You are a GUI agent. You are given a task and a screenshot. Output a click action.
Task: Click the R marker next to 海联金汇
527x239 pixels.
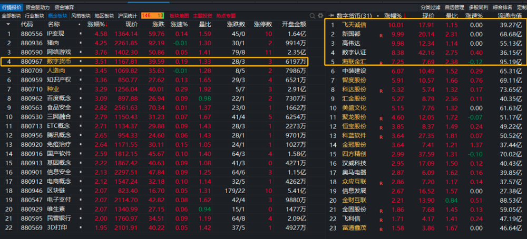click(381, 63)
